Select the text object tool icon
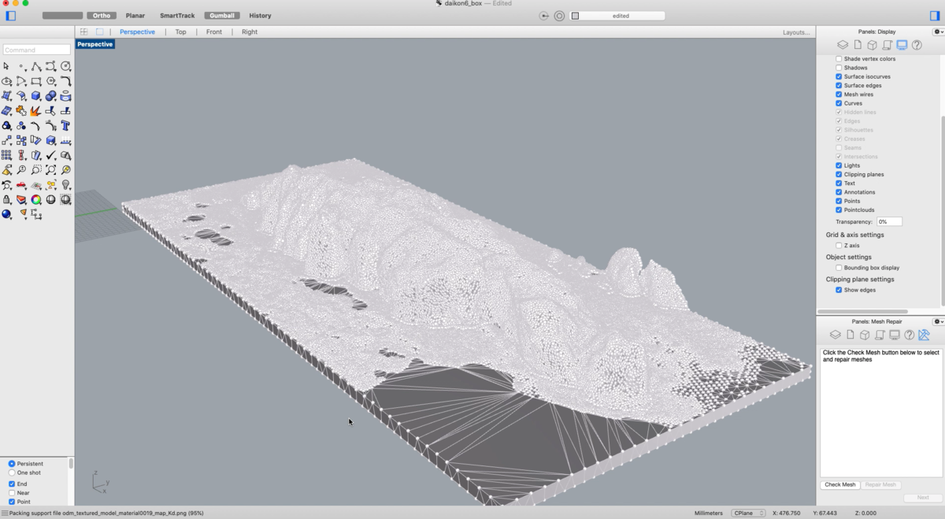The height and width of the screenshot is (519, 945). click(65, 125)
